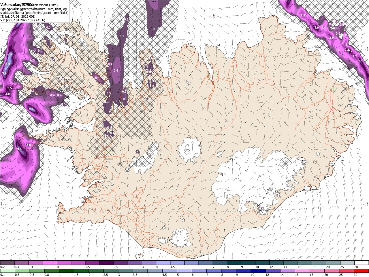
Task: Select the dark teal 8–9 swatch in upper legend
Action: (x=234, y=263)
